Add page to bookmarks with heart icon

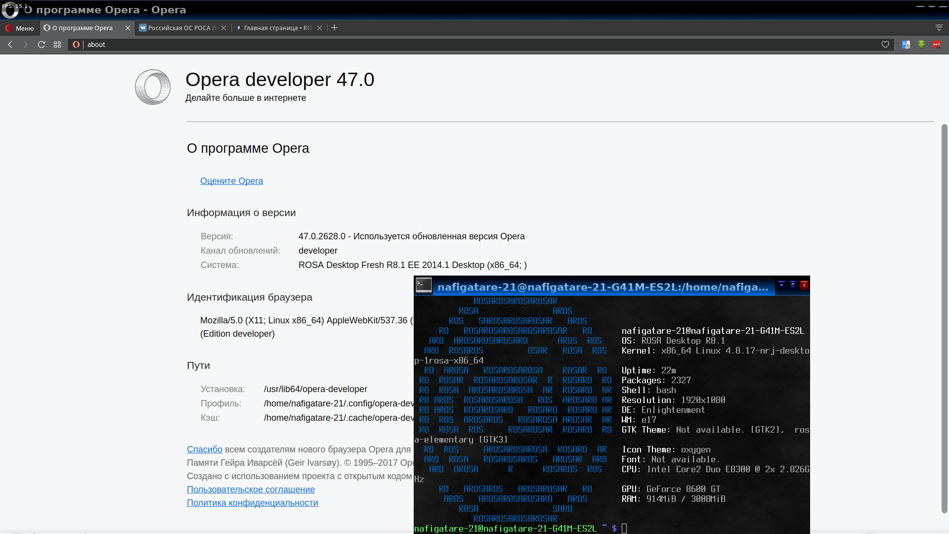[885, 44]
